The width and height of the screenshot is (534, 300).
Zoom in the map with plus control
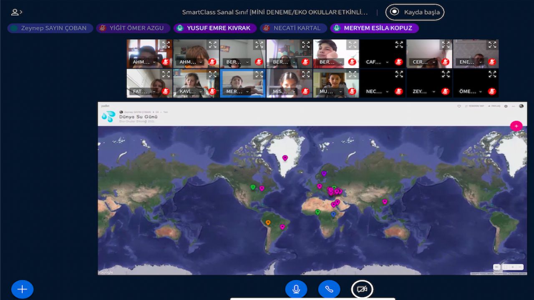513,267
